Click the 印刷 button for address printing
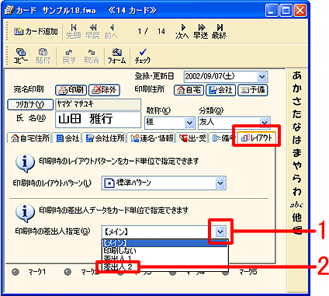329x296 pixels. pos(71,90)
